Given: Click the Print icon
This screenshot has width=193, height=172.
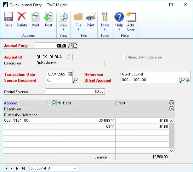Looking at the screenshot, I should click(x=90, y=19).
